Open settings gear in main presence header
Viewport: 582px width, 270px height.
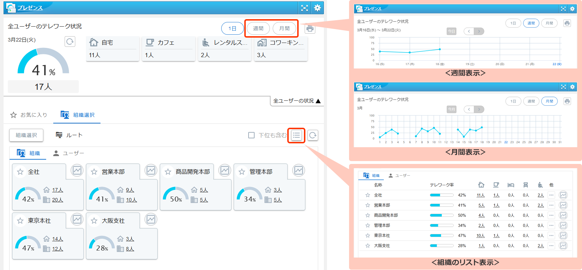pos(317,8)
